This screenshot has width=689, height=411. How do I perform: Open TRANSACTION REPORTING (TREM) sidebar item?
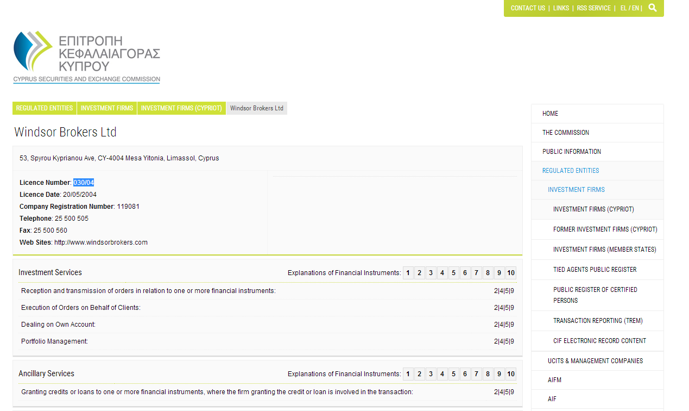click(x=597, y=321)
